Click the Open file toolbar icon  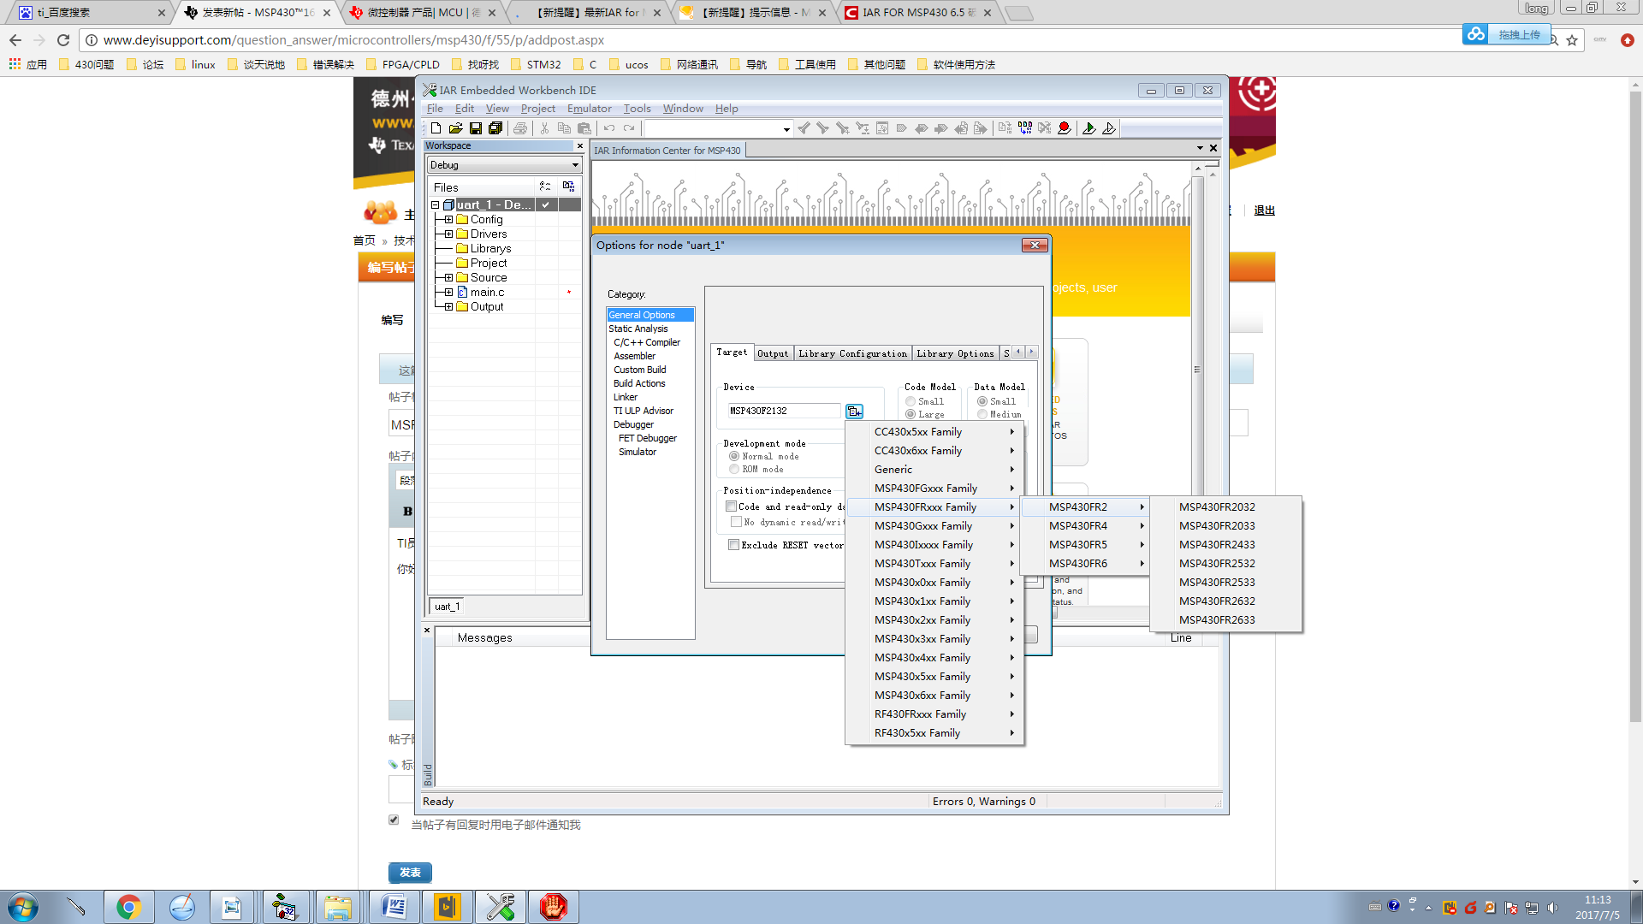tap(455, 128)
